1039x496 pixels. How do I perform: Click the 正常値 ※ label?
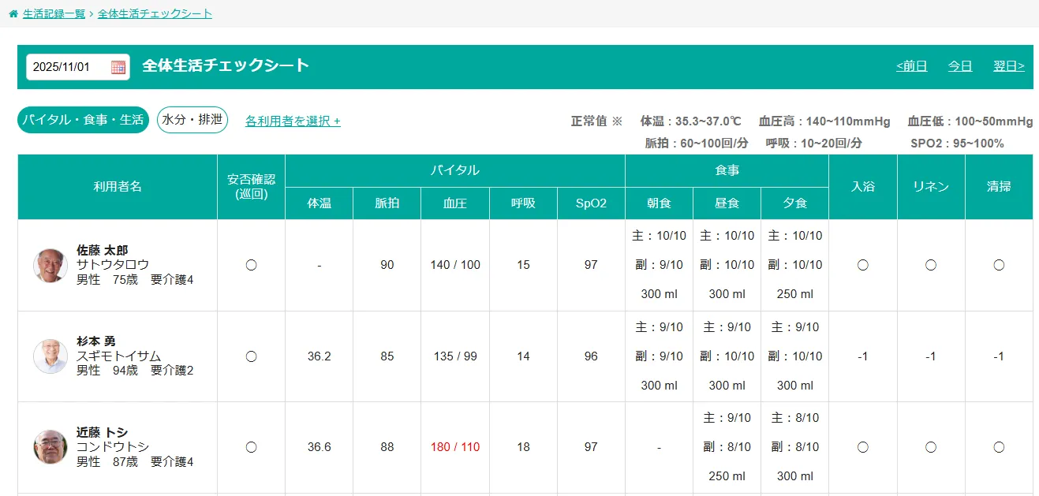click(596, 121)
